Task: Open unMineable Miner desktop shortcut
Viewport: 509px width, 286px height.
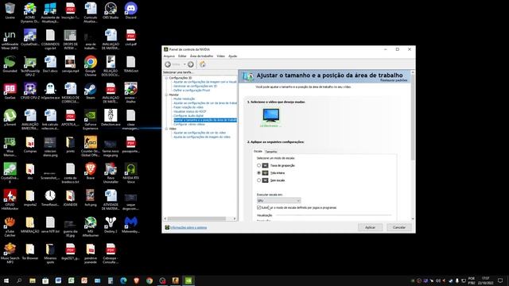Action: (x=10, y=39)
